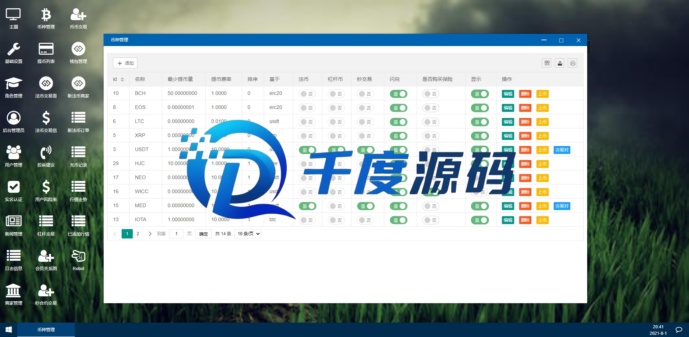
Task: Toggle 显示 switch for XRP row
Action: point(480,136)
